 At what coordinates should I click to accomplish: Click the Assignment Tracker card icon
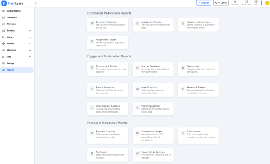[92, 41]
